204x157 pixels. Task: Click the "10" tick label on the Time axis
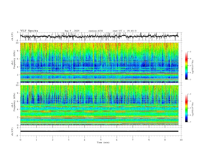click(181, 140)
